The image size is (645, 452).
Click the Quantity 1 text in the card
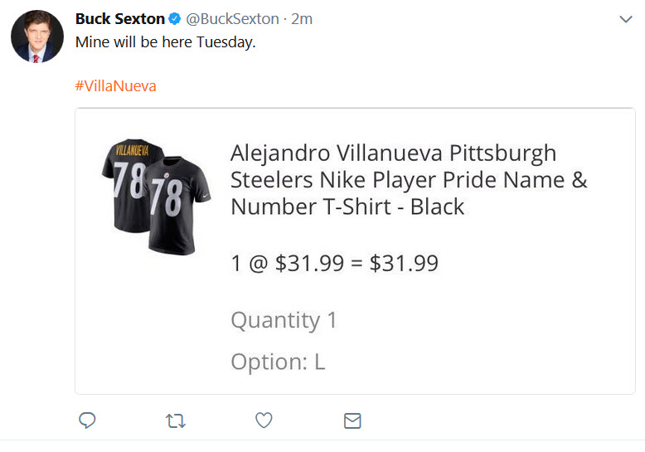(x=284, y=320)
